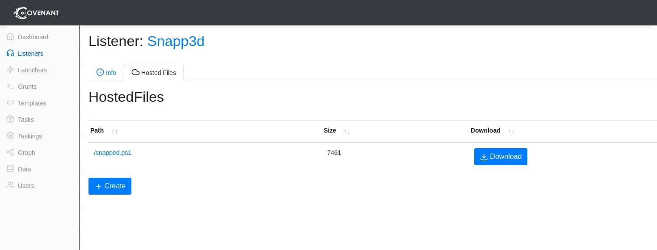Open the Snapp3d listener link

point(176,41)
